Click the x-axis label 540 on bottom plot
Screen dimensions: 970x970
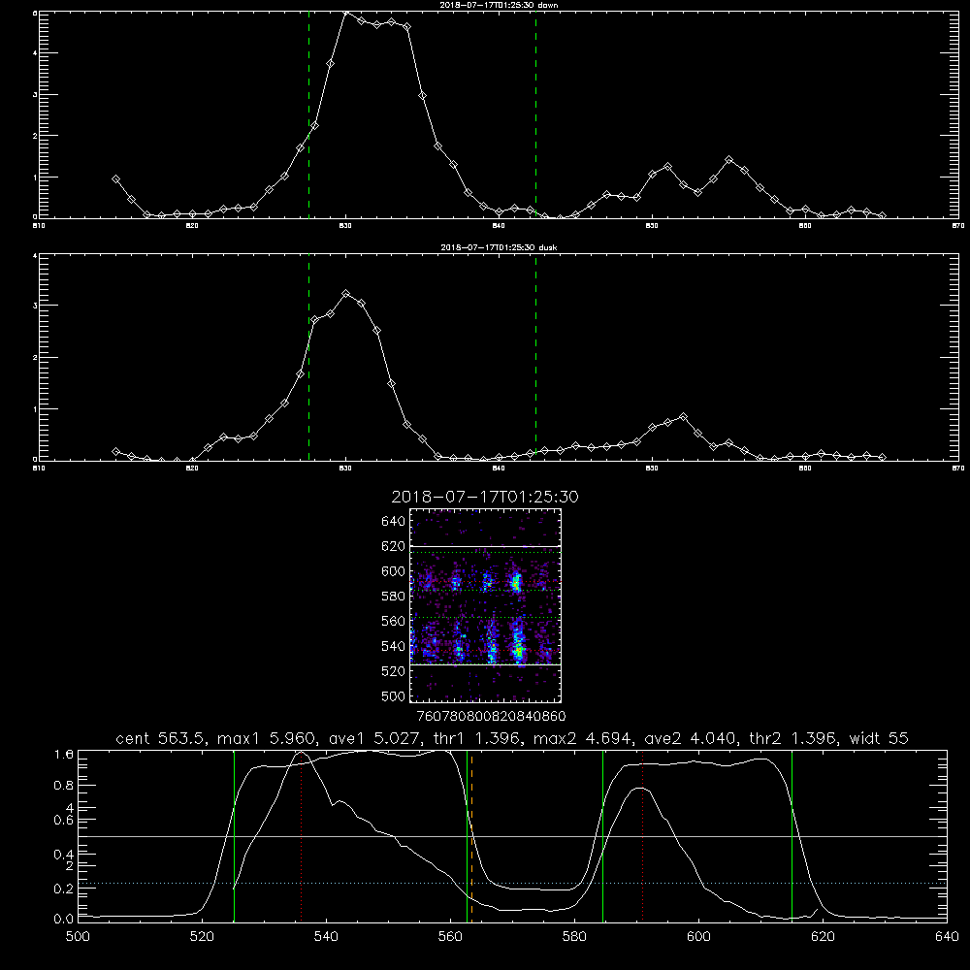coord(326,937)
